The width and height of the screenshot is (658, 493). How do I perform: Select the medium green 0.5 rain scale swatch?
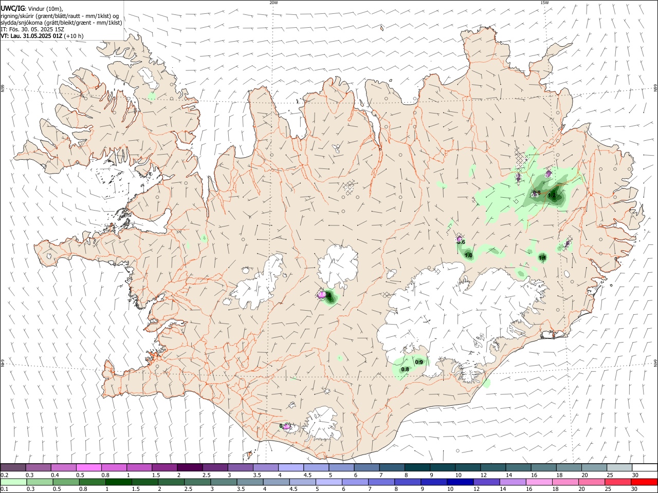click(66, 482)
